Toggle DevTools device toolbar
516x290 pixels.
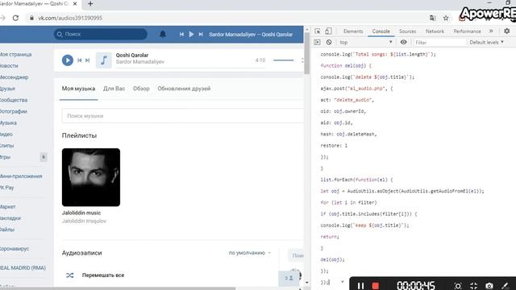pyautogui.click(x=328, y=31)
